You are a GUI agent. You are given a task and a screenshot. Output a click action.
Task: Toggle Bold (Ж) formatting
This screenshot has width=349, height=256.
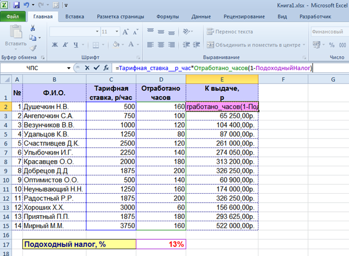55,45
